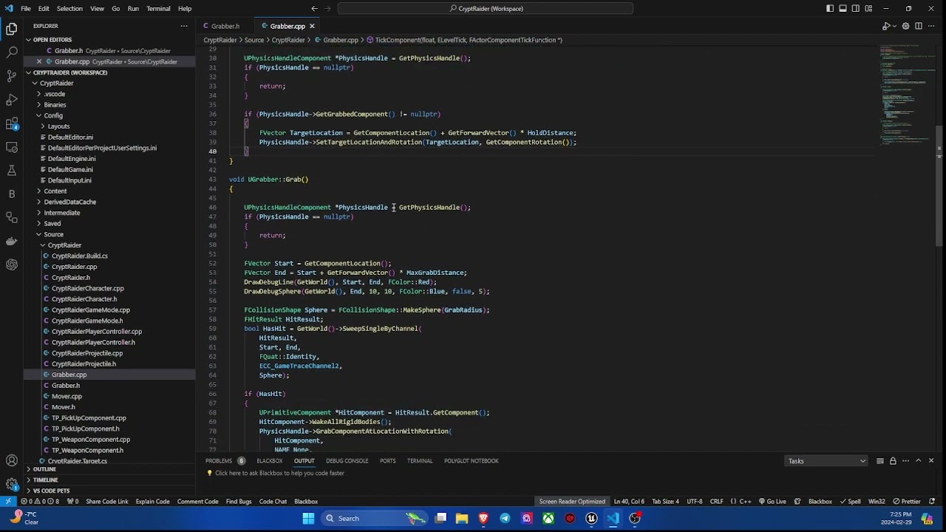The width and height of the screenshot is (946, 532).
Task: Maximize the panel with the chevron-up
Action: pyautogui.click(x=919, y=461)
